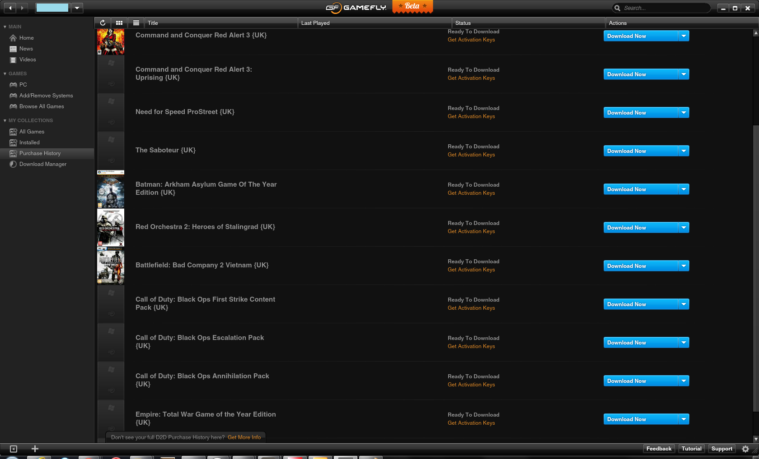Sort by the Last Played column header
The height and width of the screenshot is (459, 759).
(x=375, y=23)
